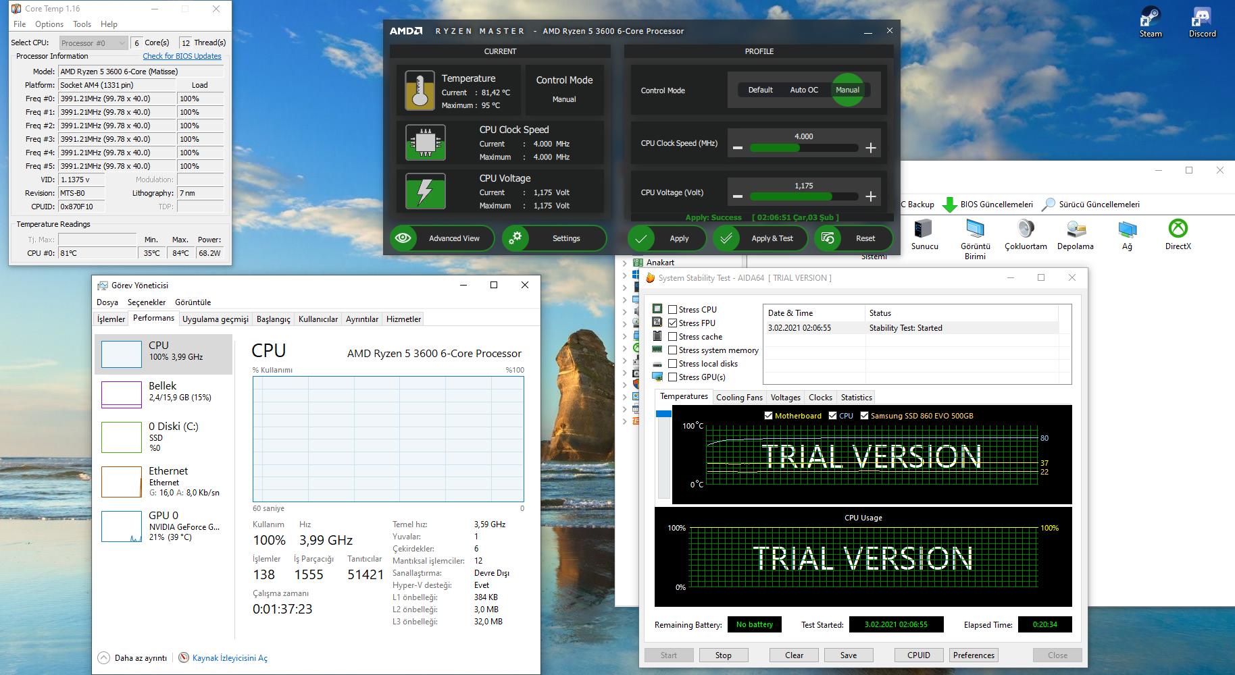Stop the stability test

pyautogui.click(x=723, y=655)
